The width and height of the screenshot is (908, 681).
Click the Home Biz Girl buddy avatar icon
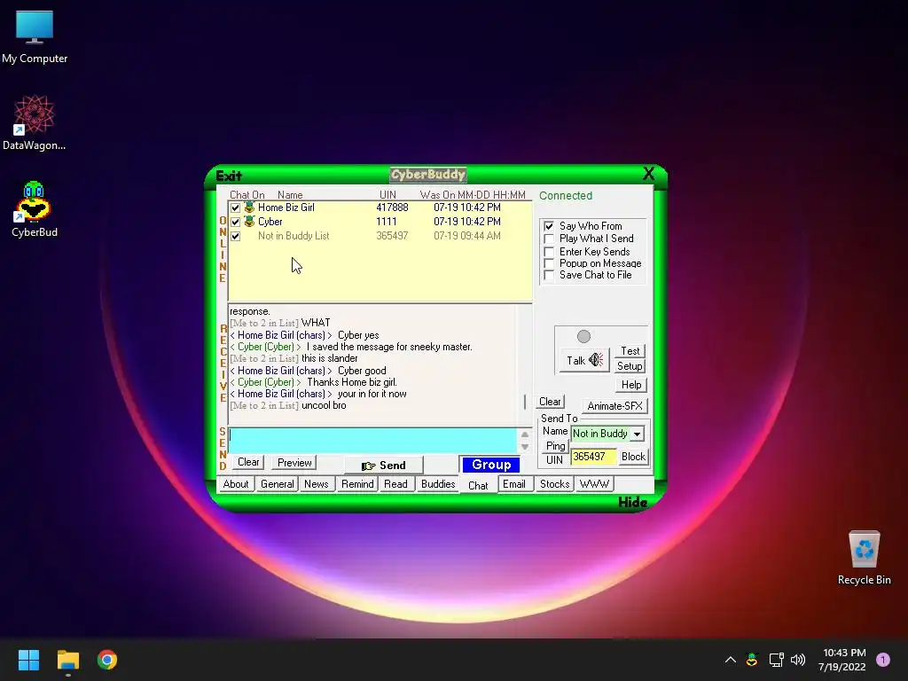[249, 207]
